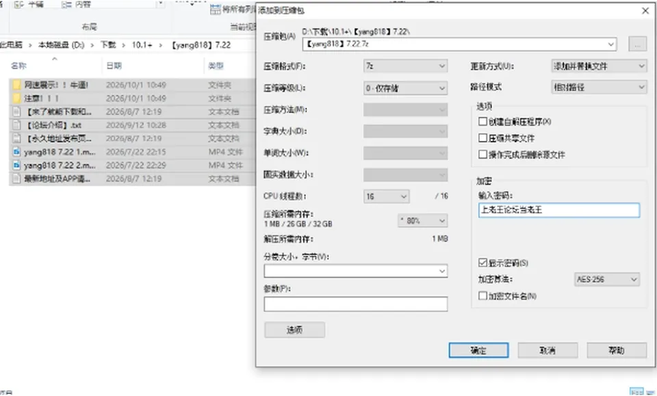The height and width of the screenshot is (396, 657).
Task: Open the 加密算法 AES-256 dropdown
Action: (x=607, y=279)
